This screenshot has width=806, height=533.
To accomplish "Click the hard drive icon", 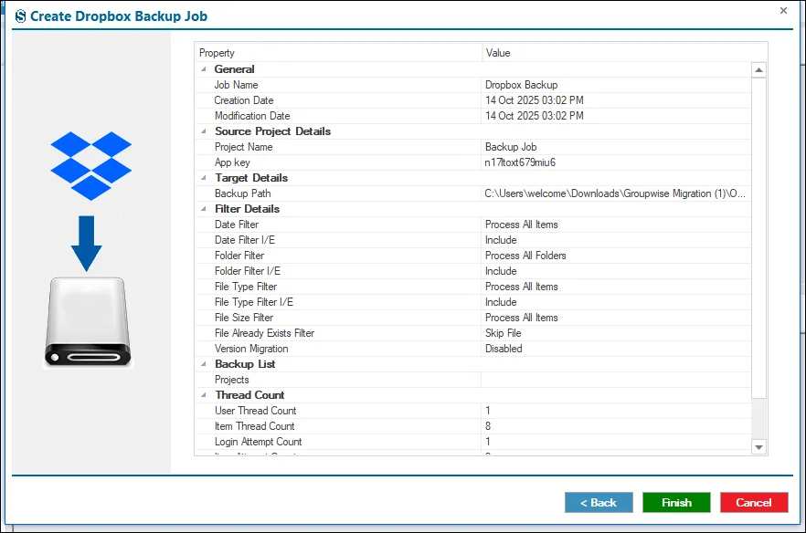I will [88, 322].
